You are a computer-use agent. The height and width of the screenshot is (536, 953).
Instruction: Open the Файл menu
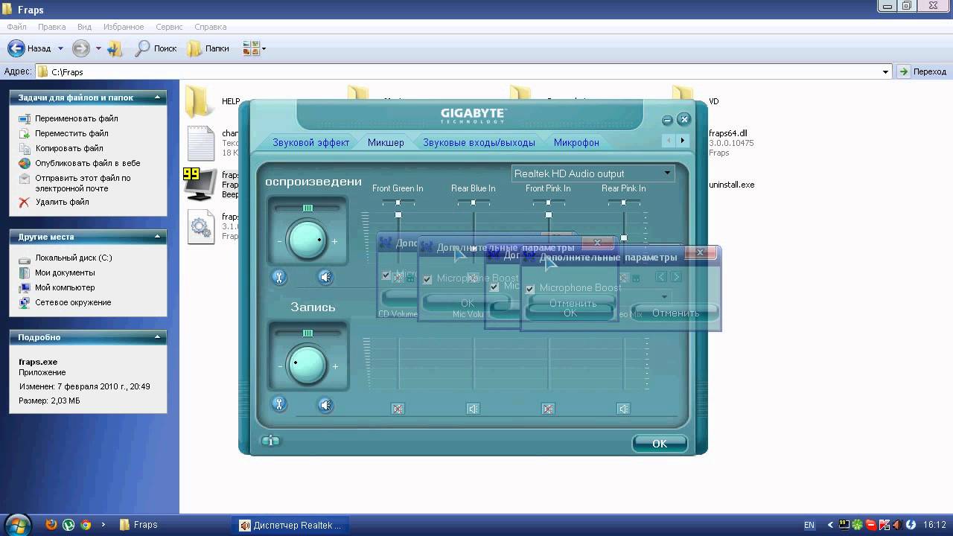(x=16, y=27)
